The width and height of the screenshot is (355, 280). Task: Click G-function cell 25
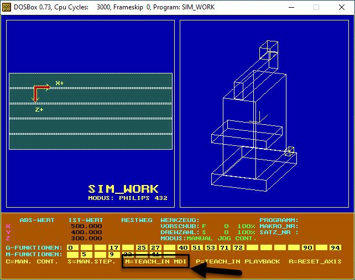[x=142, y=247]
